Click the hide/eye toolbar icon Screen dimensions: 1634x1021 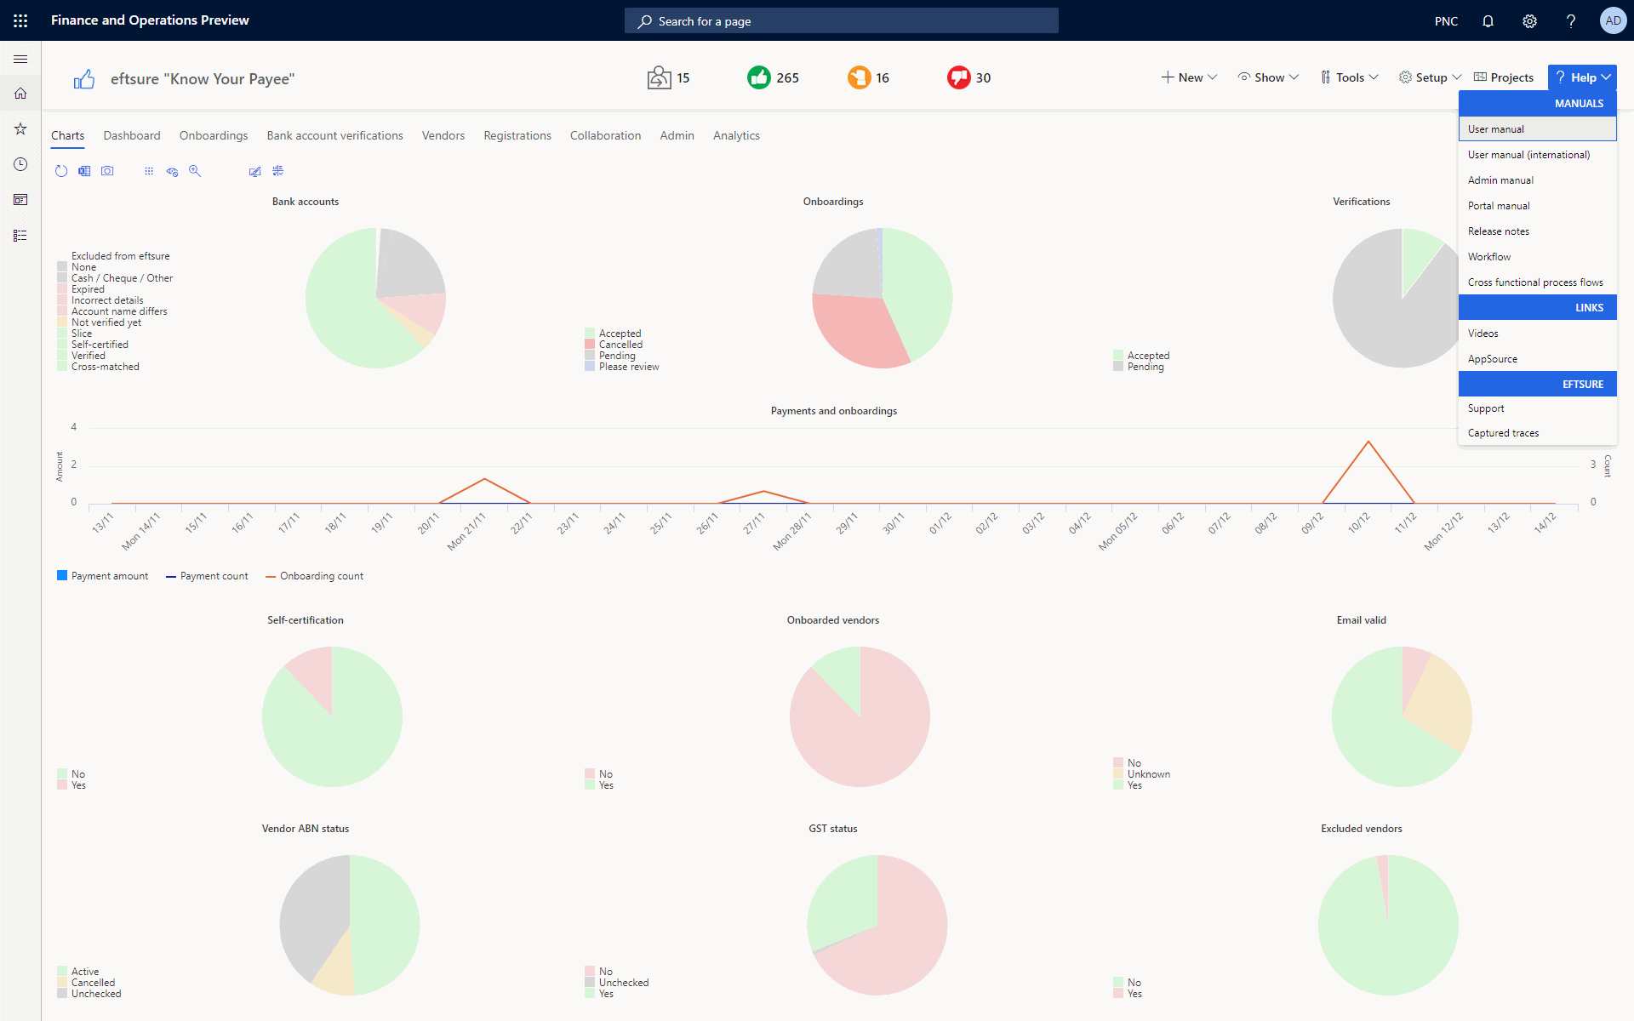(172, 171)
